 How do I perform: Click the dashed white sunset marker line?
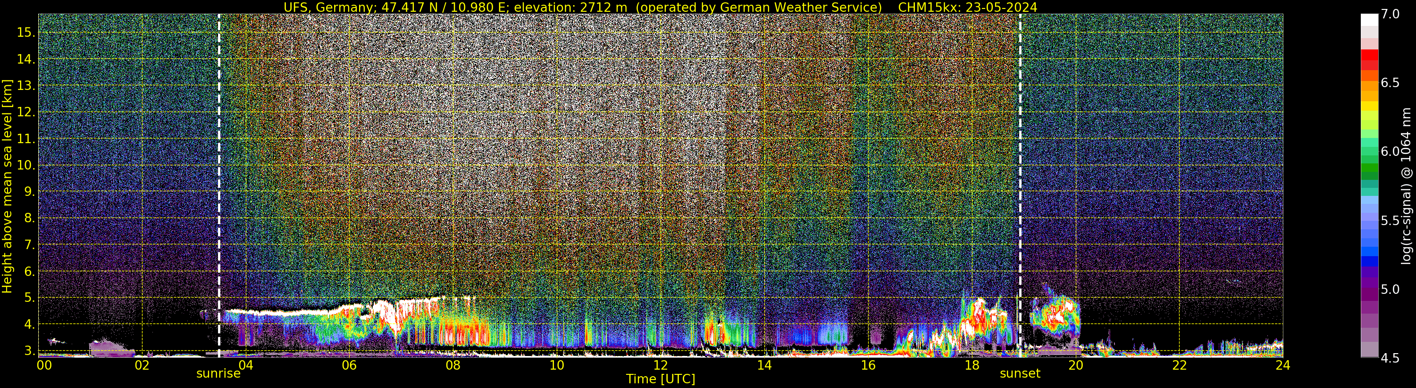coord(1020,186)
